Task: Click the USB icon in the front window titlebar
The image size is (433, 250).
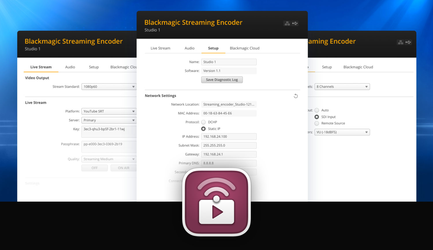Action: pos(295,23)
